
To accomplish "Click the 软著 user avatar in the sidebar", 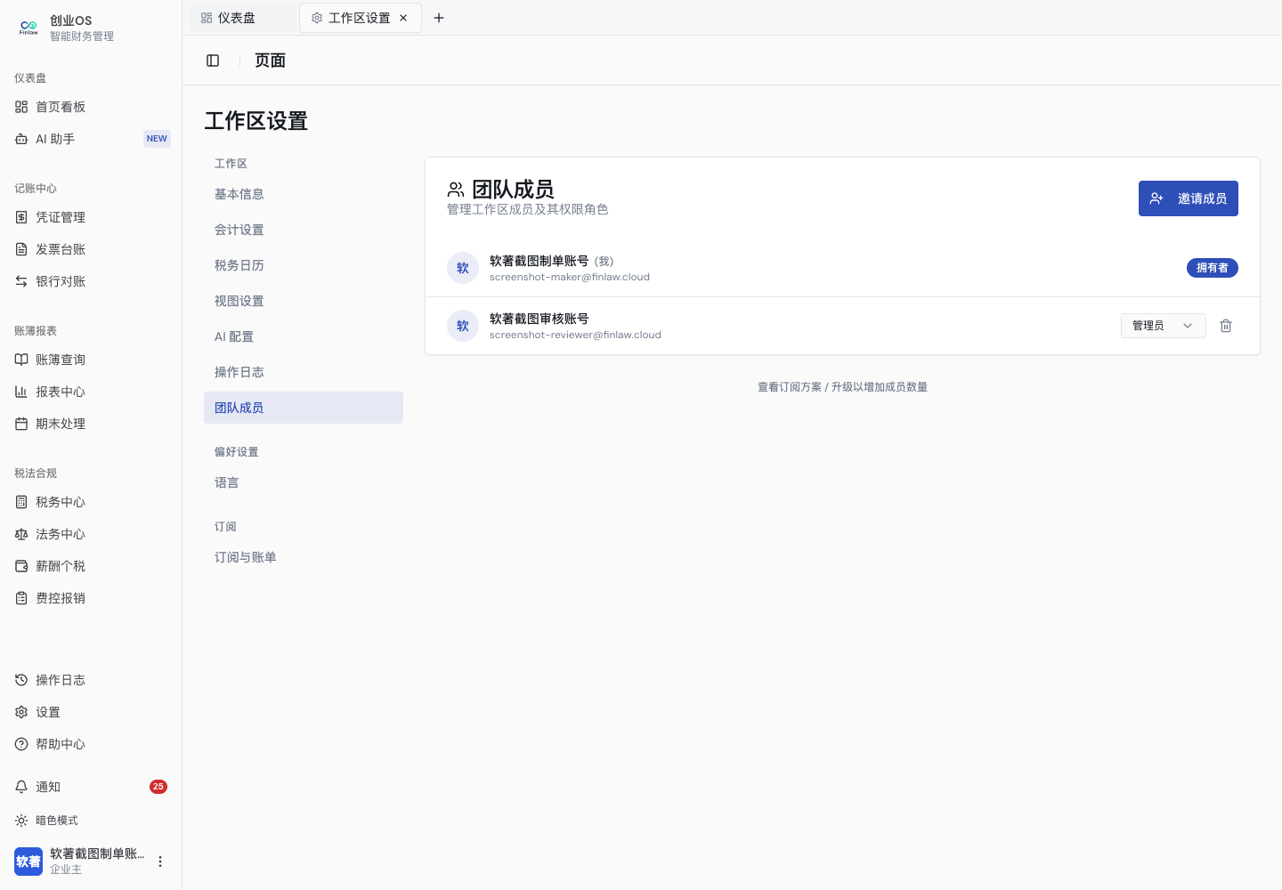I will click(28, 862).
